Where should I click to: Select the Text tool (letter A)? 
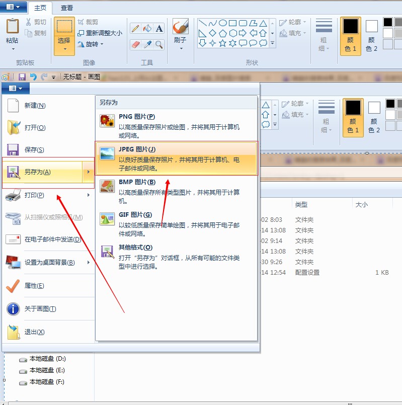pyautogui.click(x=159, y=29)
